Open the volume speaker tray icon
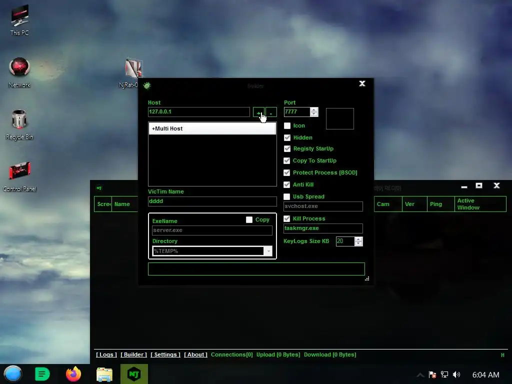Image resolution: width=512 pixels, height=384 pixels. (x=456, y=374)
